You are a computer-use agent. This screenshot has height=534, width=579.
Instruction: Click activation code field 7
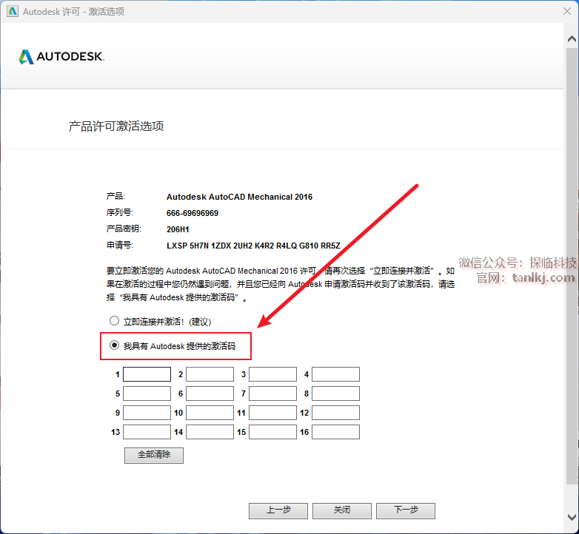(273, 393)
